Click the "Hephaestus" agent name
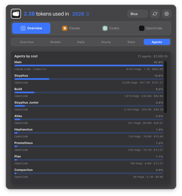Viewport: 182px width, 196px height. click(23, 129)
